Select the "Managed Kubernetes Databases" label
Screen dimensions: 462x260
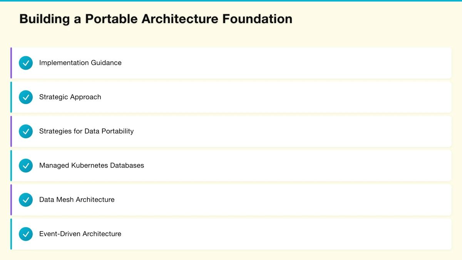[x=92, y=166]
